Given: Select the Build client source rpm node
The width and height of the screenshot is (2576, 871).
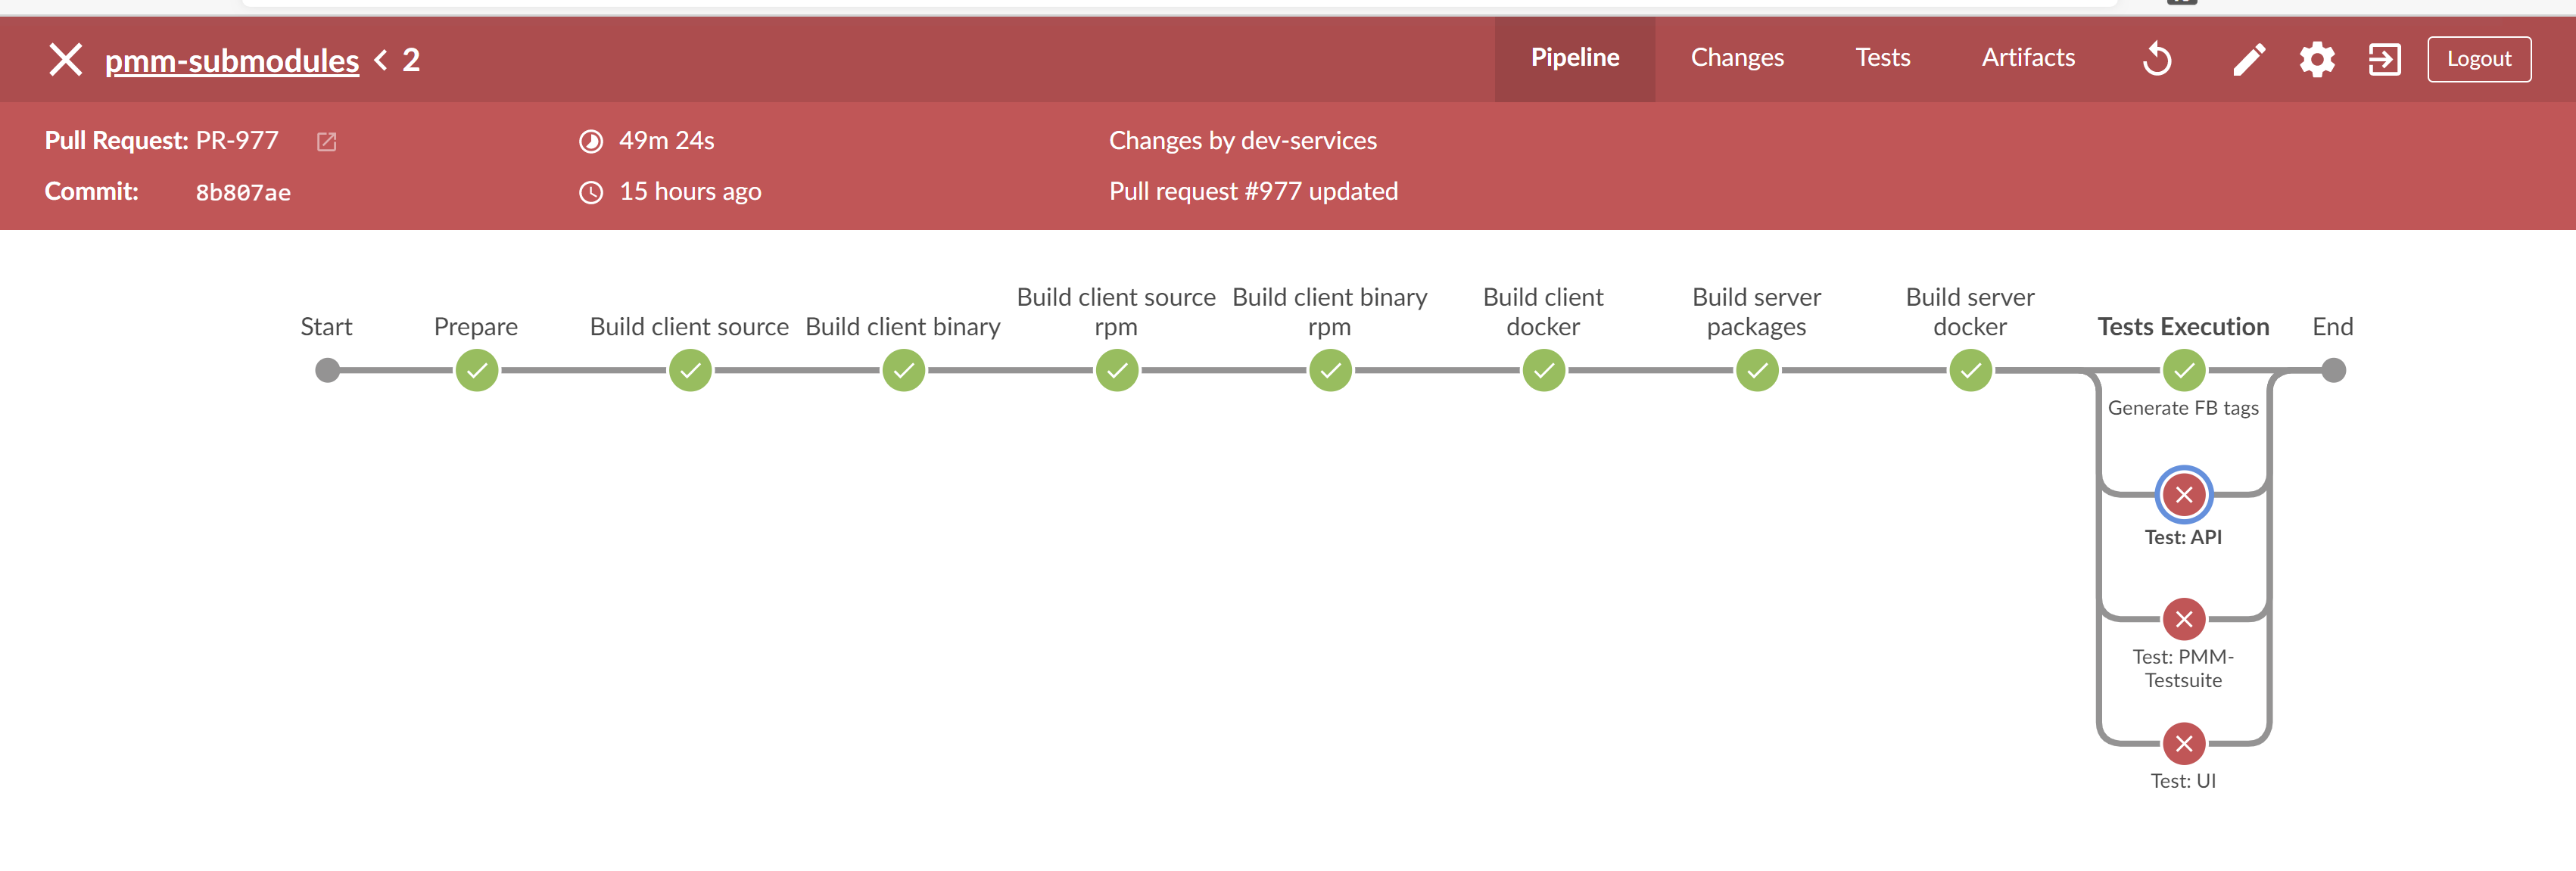Looking at the screenshot, I should 1117,370.
